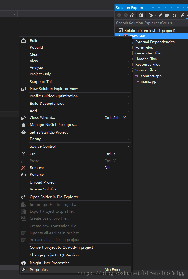Screen dimensions: 188x279
Task: Click the Properties wrench icon in toolbar
Action: (183, 15)
